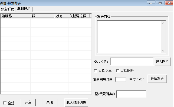Click the 群ID column header
174x107 pixels.
pyautogui.click(x=42, y=16)
